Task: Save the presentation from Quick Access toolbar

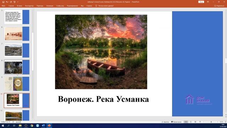Action: 3,2
